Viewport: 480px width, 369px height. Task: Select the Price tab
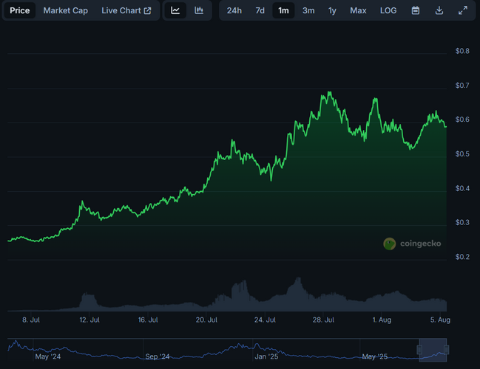pyautogui.click(x=20, y=10)
